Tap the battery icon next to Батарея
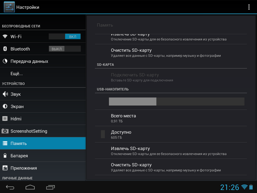Screen dimensions: 257x193 point(5,155)
